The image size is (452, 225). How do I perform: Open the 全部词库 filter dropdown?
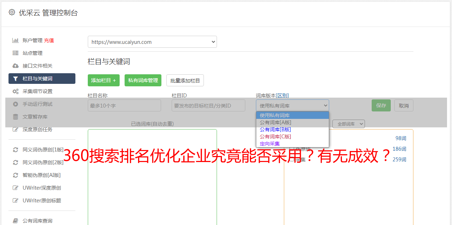(x=349, y=124)
